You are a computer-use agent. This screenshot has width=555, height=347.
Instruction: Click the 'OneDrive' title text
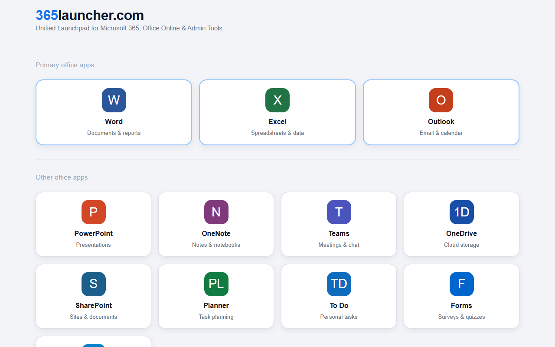click(x=462, y=233)
